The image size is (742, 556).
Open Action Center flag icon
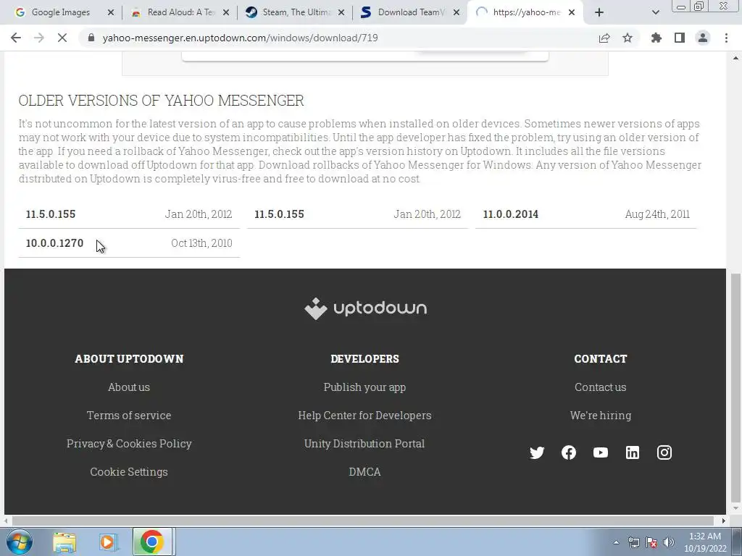coord(651,542)
